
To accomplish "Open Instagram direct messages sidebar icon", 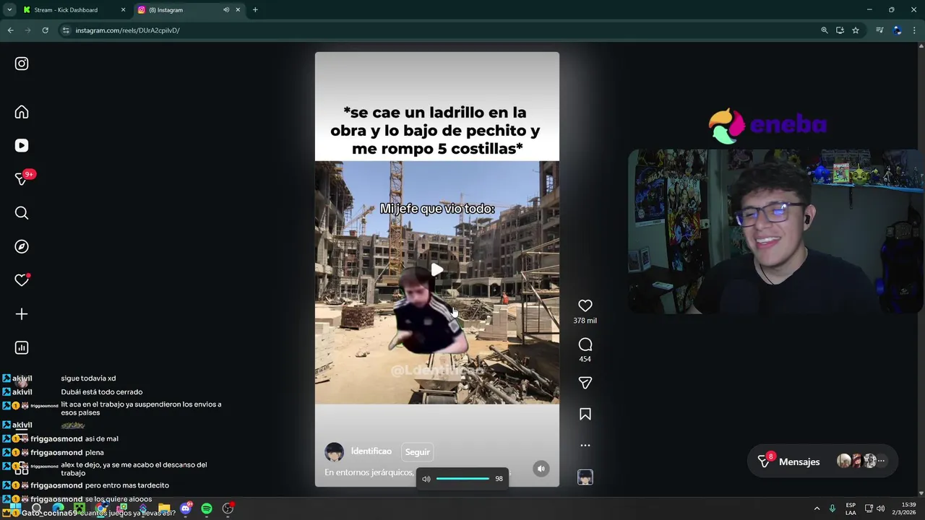I will click(x=22, y=179).
